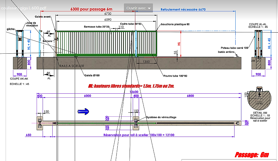Click the "Galets Ø160" annotation
278x161 pixels.
(x=92, y=76)
